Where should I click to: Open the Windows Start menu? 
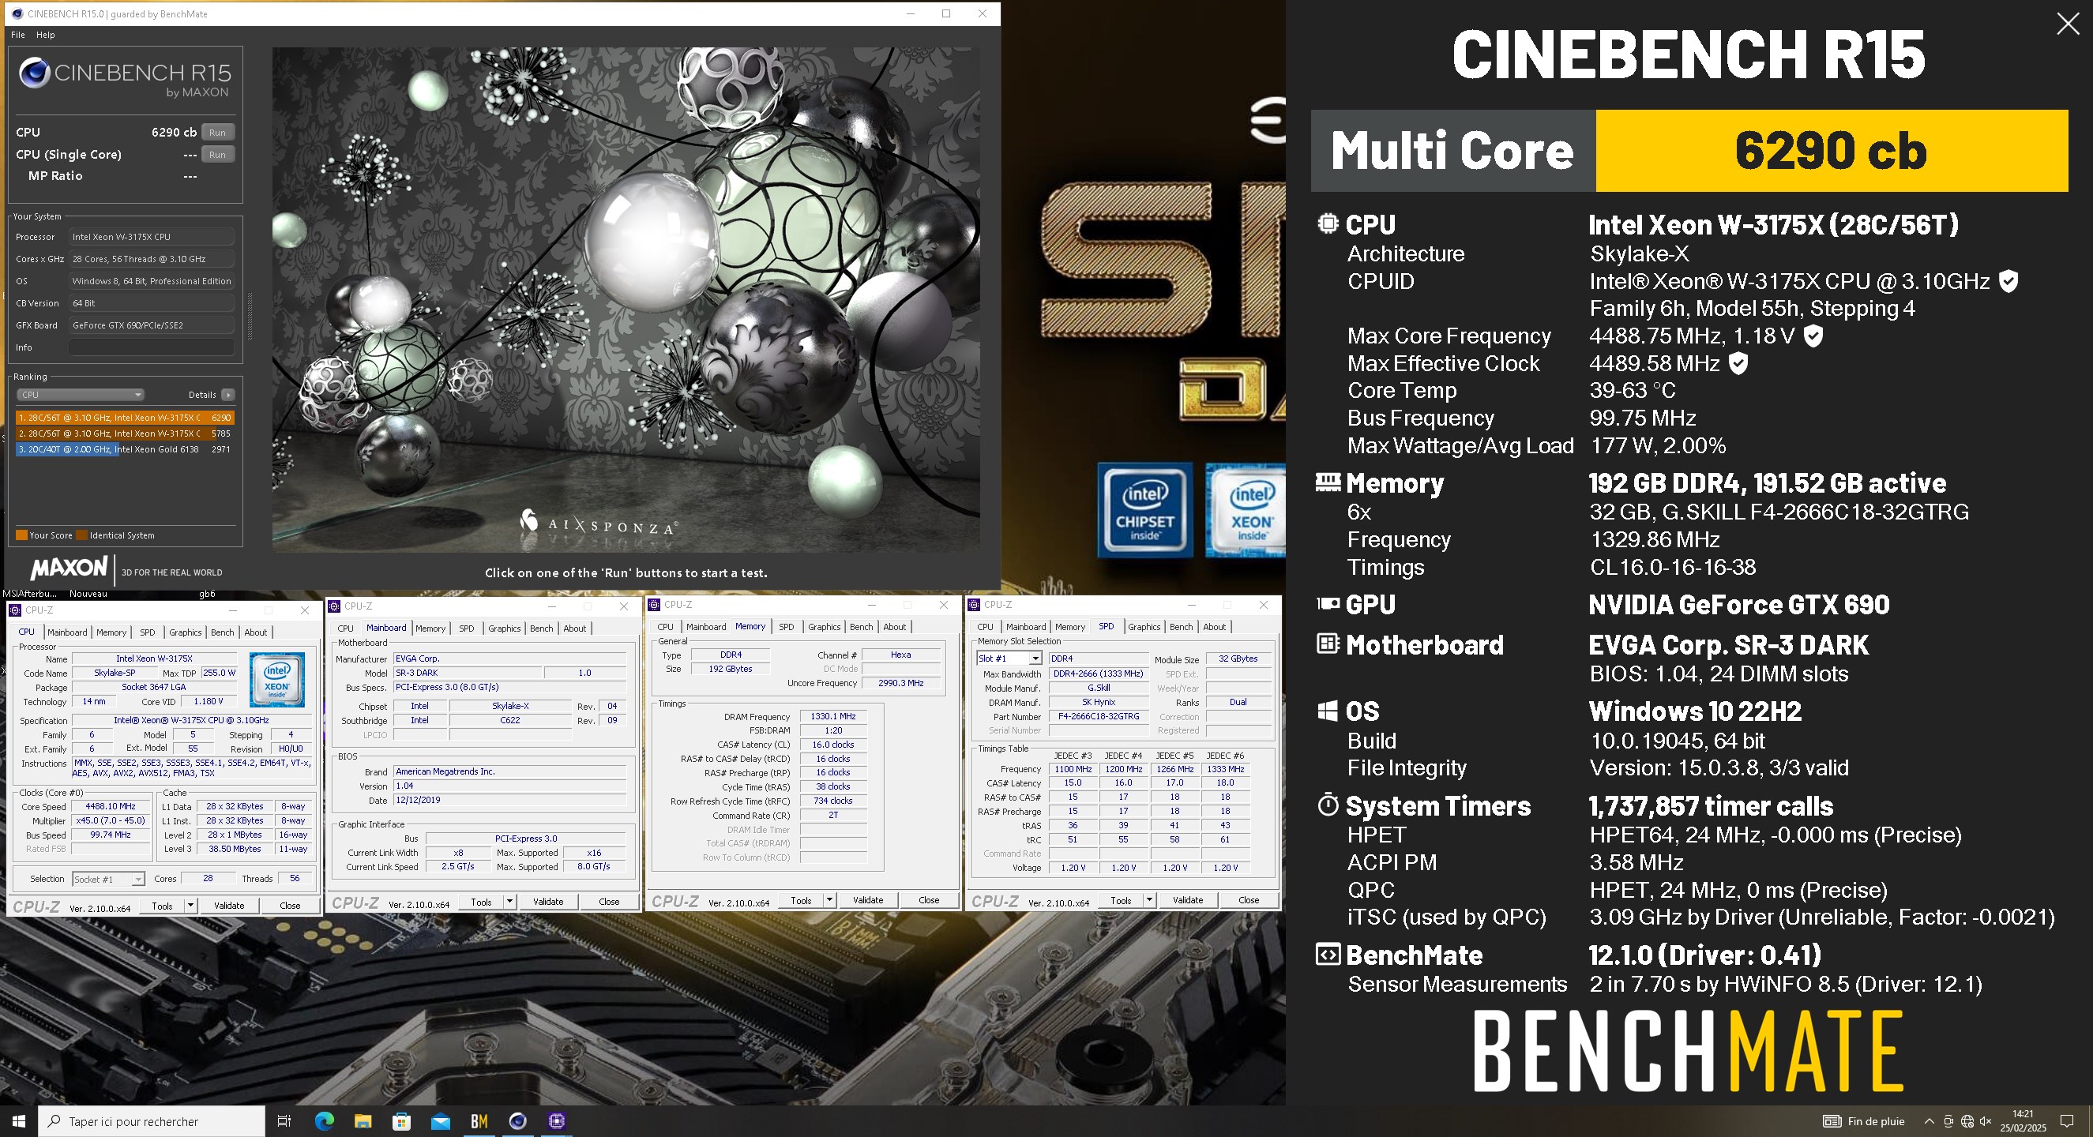click(x=19, y=1121)
